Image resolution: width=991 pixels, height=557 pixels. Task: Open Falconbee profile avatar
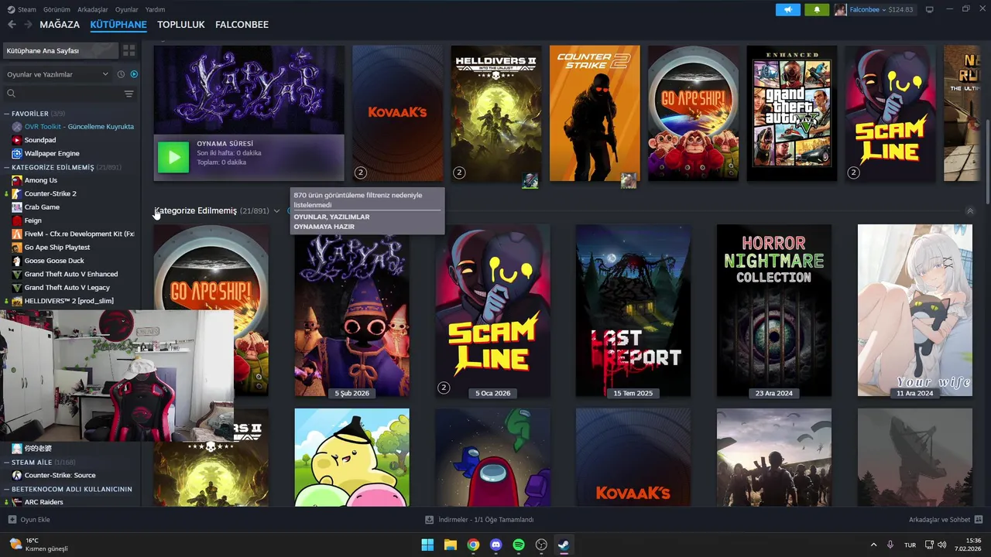point(840,9)
